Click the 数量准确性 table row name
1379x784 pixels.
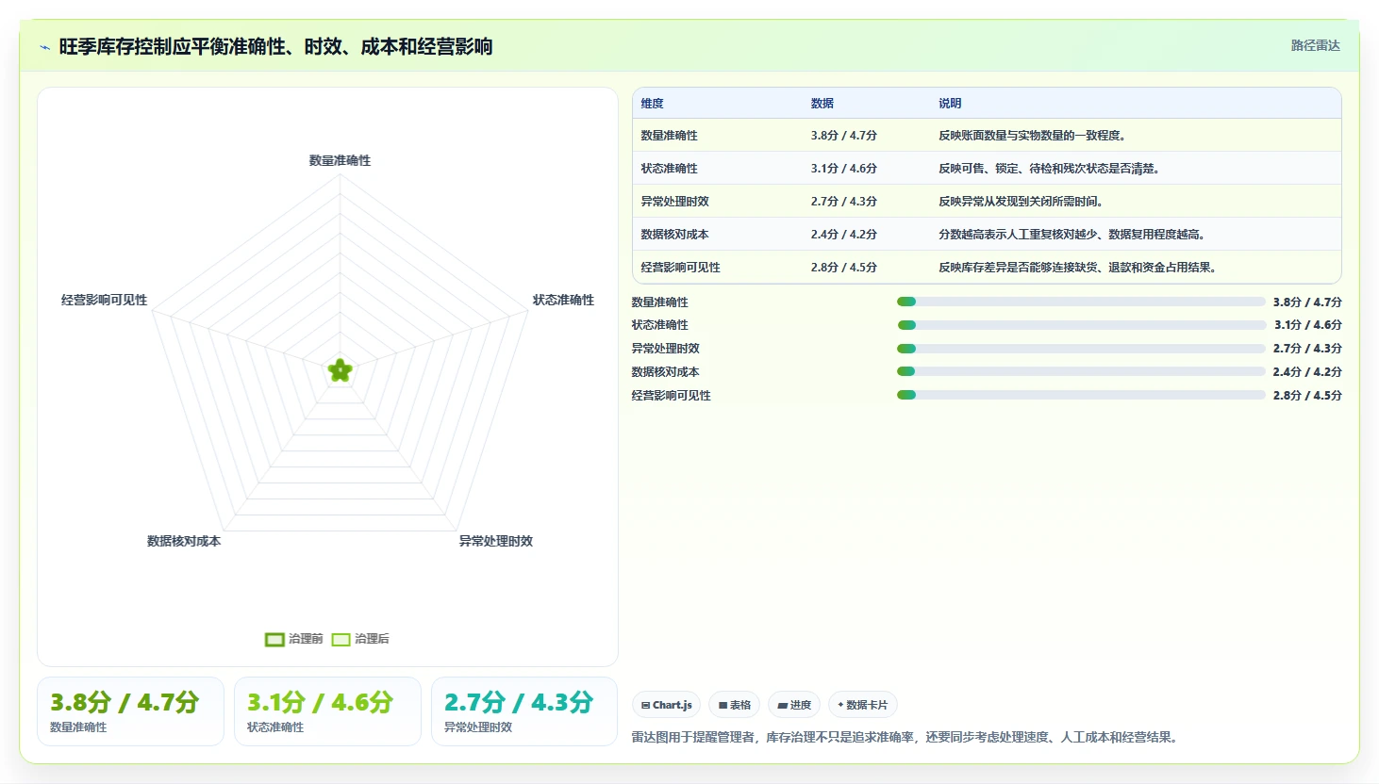pyautogui.click(x=669, y=136)
